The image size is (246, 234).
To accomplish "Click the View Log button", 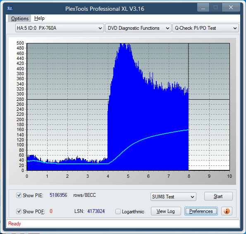I will point(166,211).
